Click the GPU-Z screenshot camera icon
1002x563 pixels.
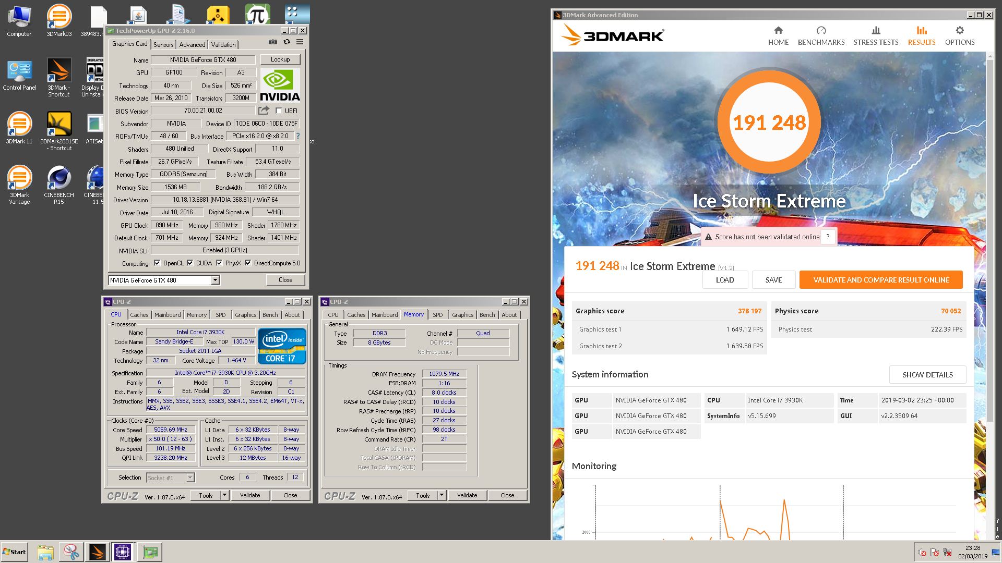click(272, 42)
